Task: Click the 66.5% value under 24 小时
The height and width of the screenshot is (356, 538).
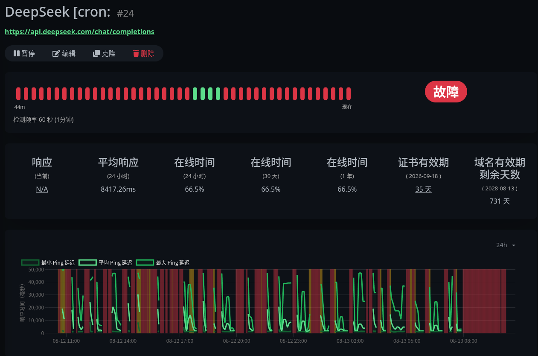Action: pos(195,189)
